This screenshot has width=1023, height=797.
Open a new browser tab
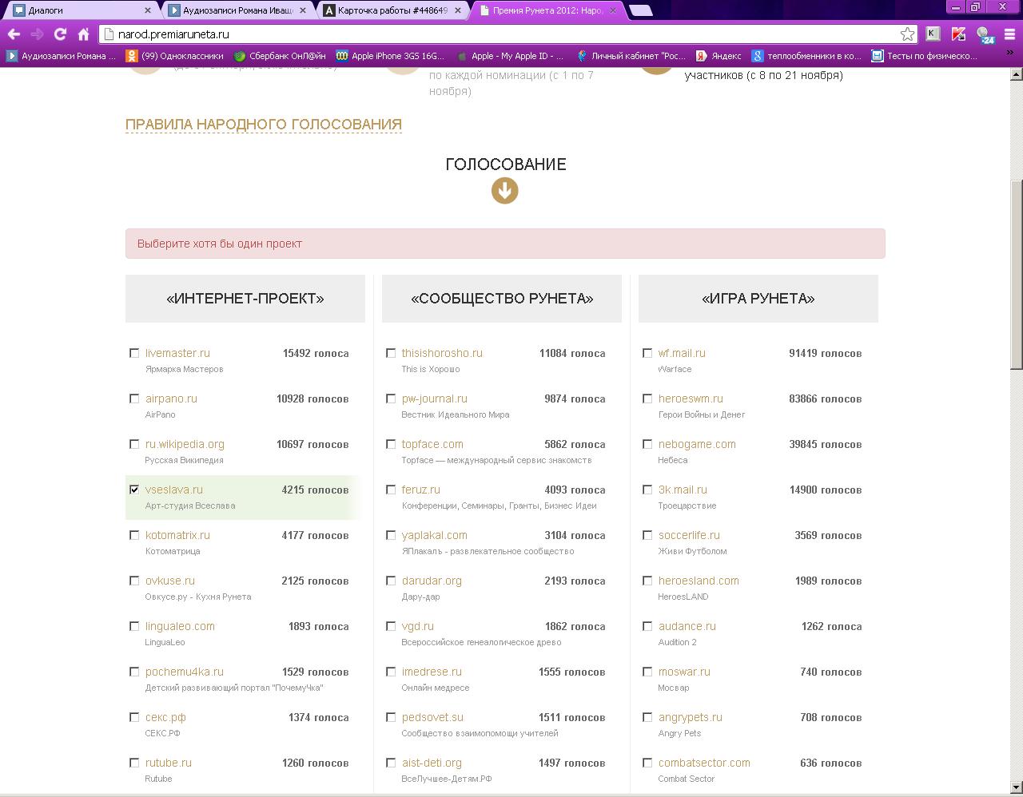(x=640, y=10)
